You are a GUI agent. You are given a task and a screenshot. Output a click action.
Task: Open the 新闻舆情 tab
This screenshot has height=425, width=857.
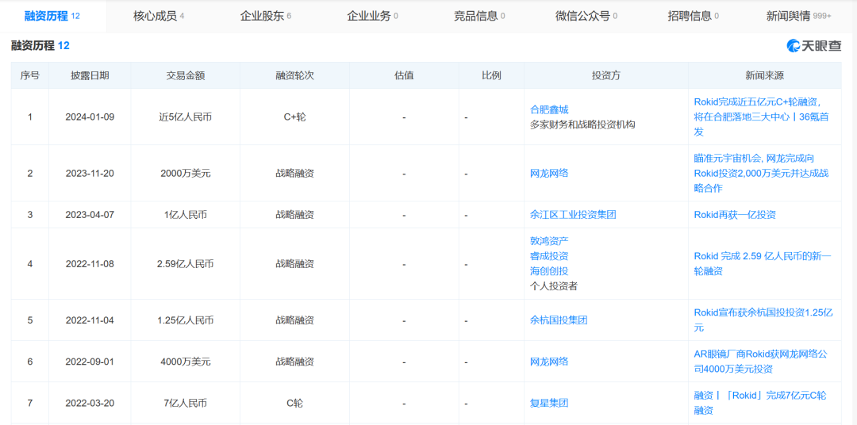click(799, 16)
